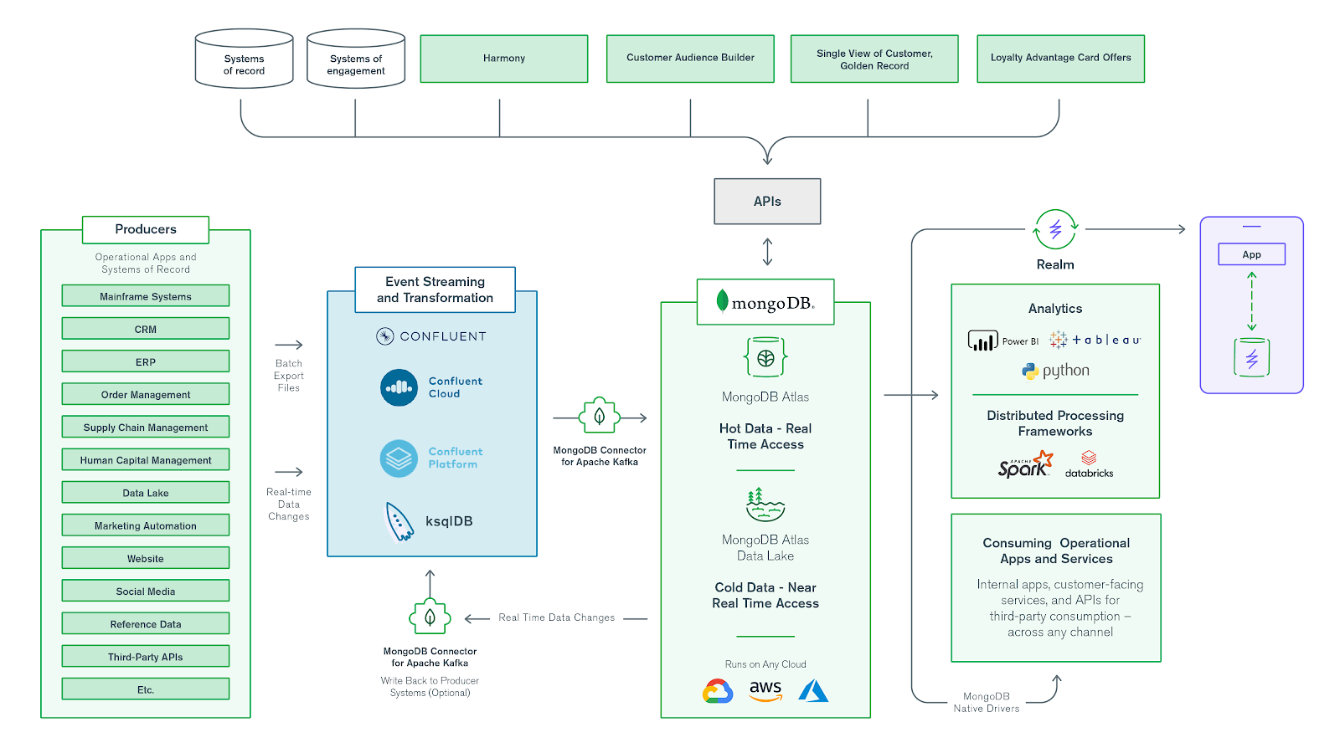1340x753 pixels.
Task: Select the Marketing Automation producer
Action: 146,525
